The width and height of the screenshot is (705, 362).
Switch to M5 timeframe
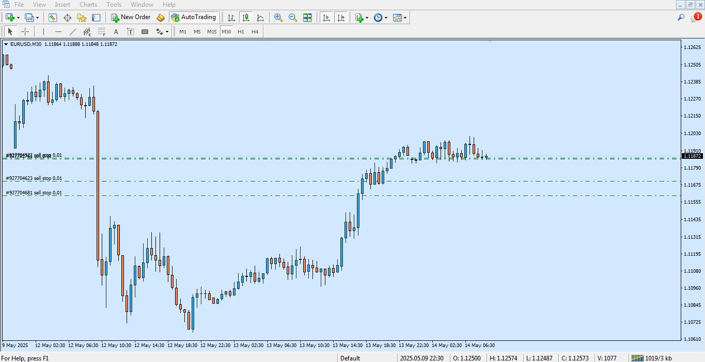coord(197,31)
